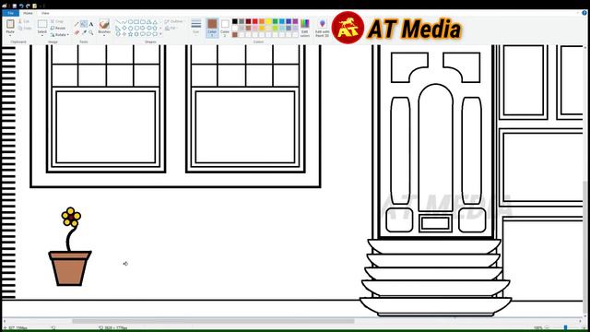Open the Rotate dropdown
The width and height of the screenshot is (590, 332).
click(x=59, y=35)
